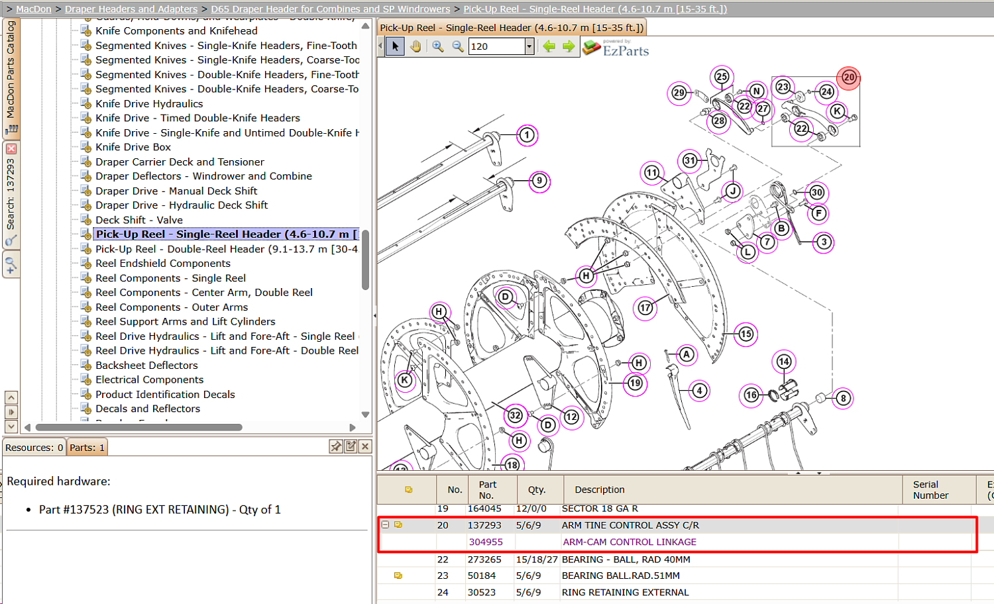This screenshot has width=994, height=604.
Task: Click folder icon in the parts table header
Action: pos(409,489)
